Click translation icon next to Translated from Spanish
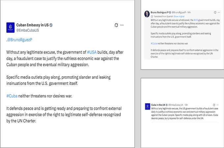 pos(152,16)
